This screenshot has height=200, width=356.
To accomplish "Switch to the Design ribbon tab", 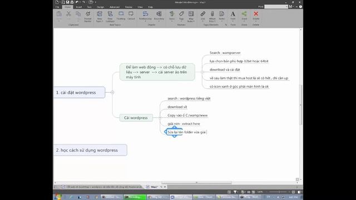I will coord(100,7).
